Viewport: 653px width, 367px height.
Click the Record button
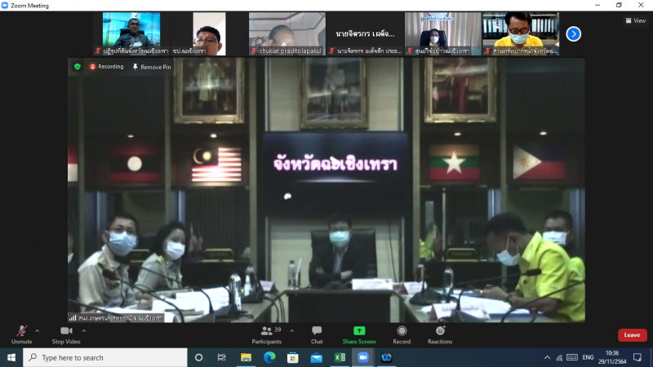pyautogui.click(x=402, y=335)
